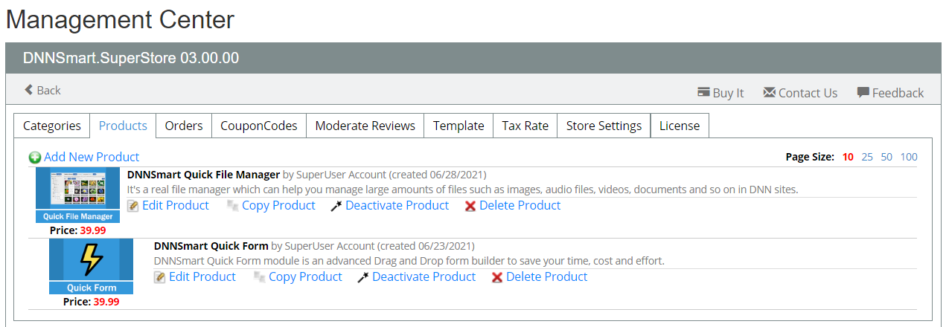
Task: Click the red delete X for Quick Form
Action: click(497, 277)
